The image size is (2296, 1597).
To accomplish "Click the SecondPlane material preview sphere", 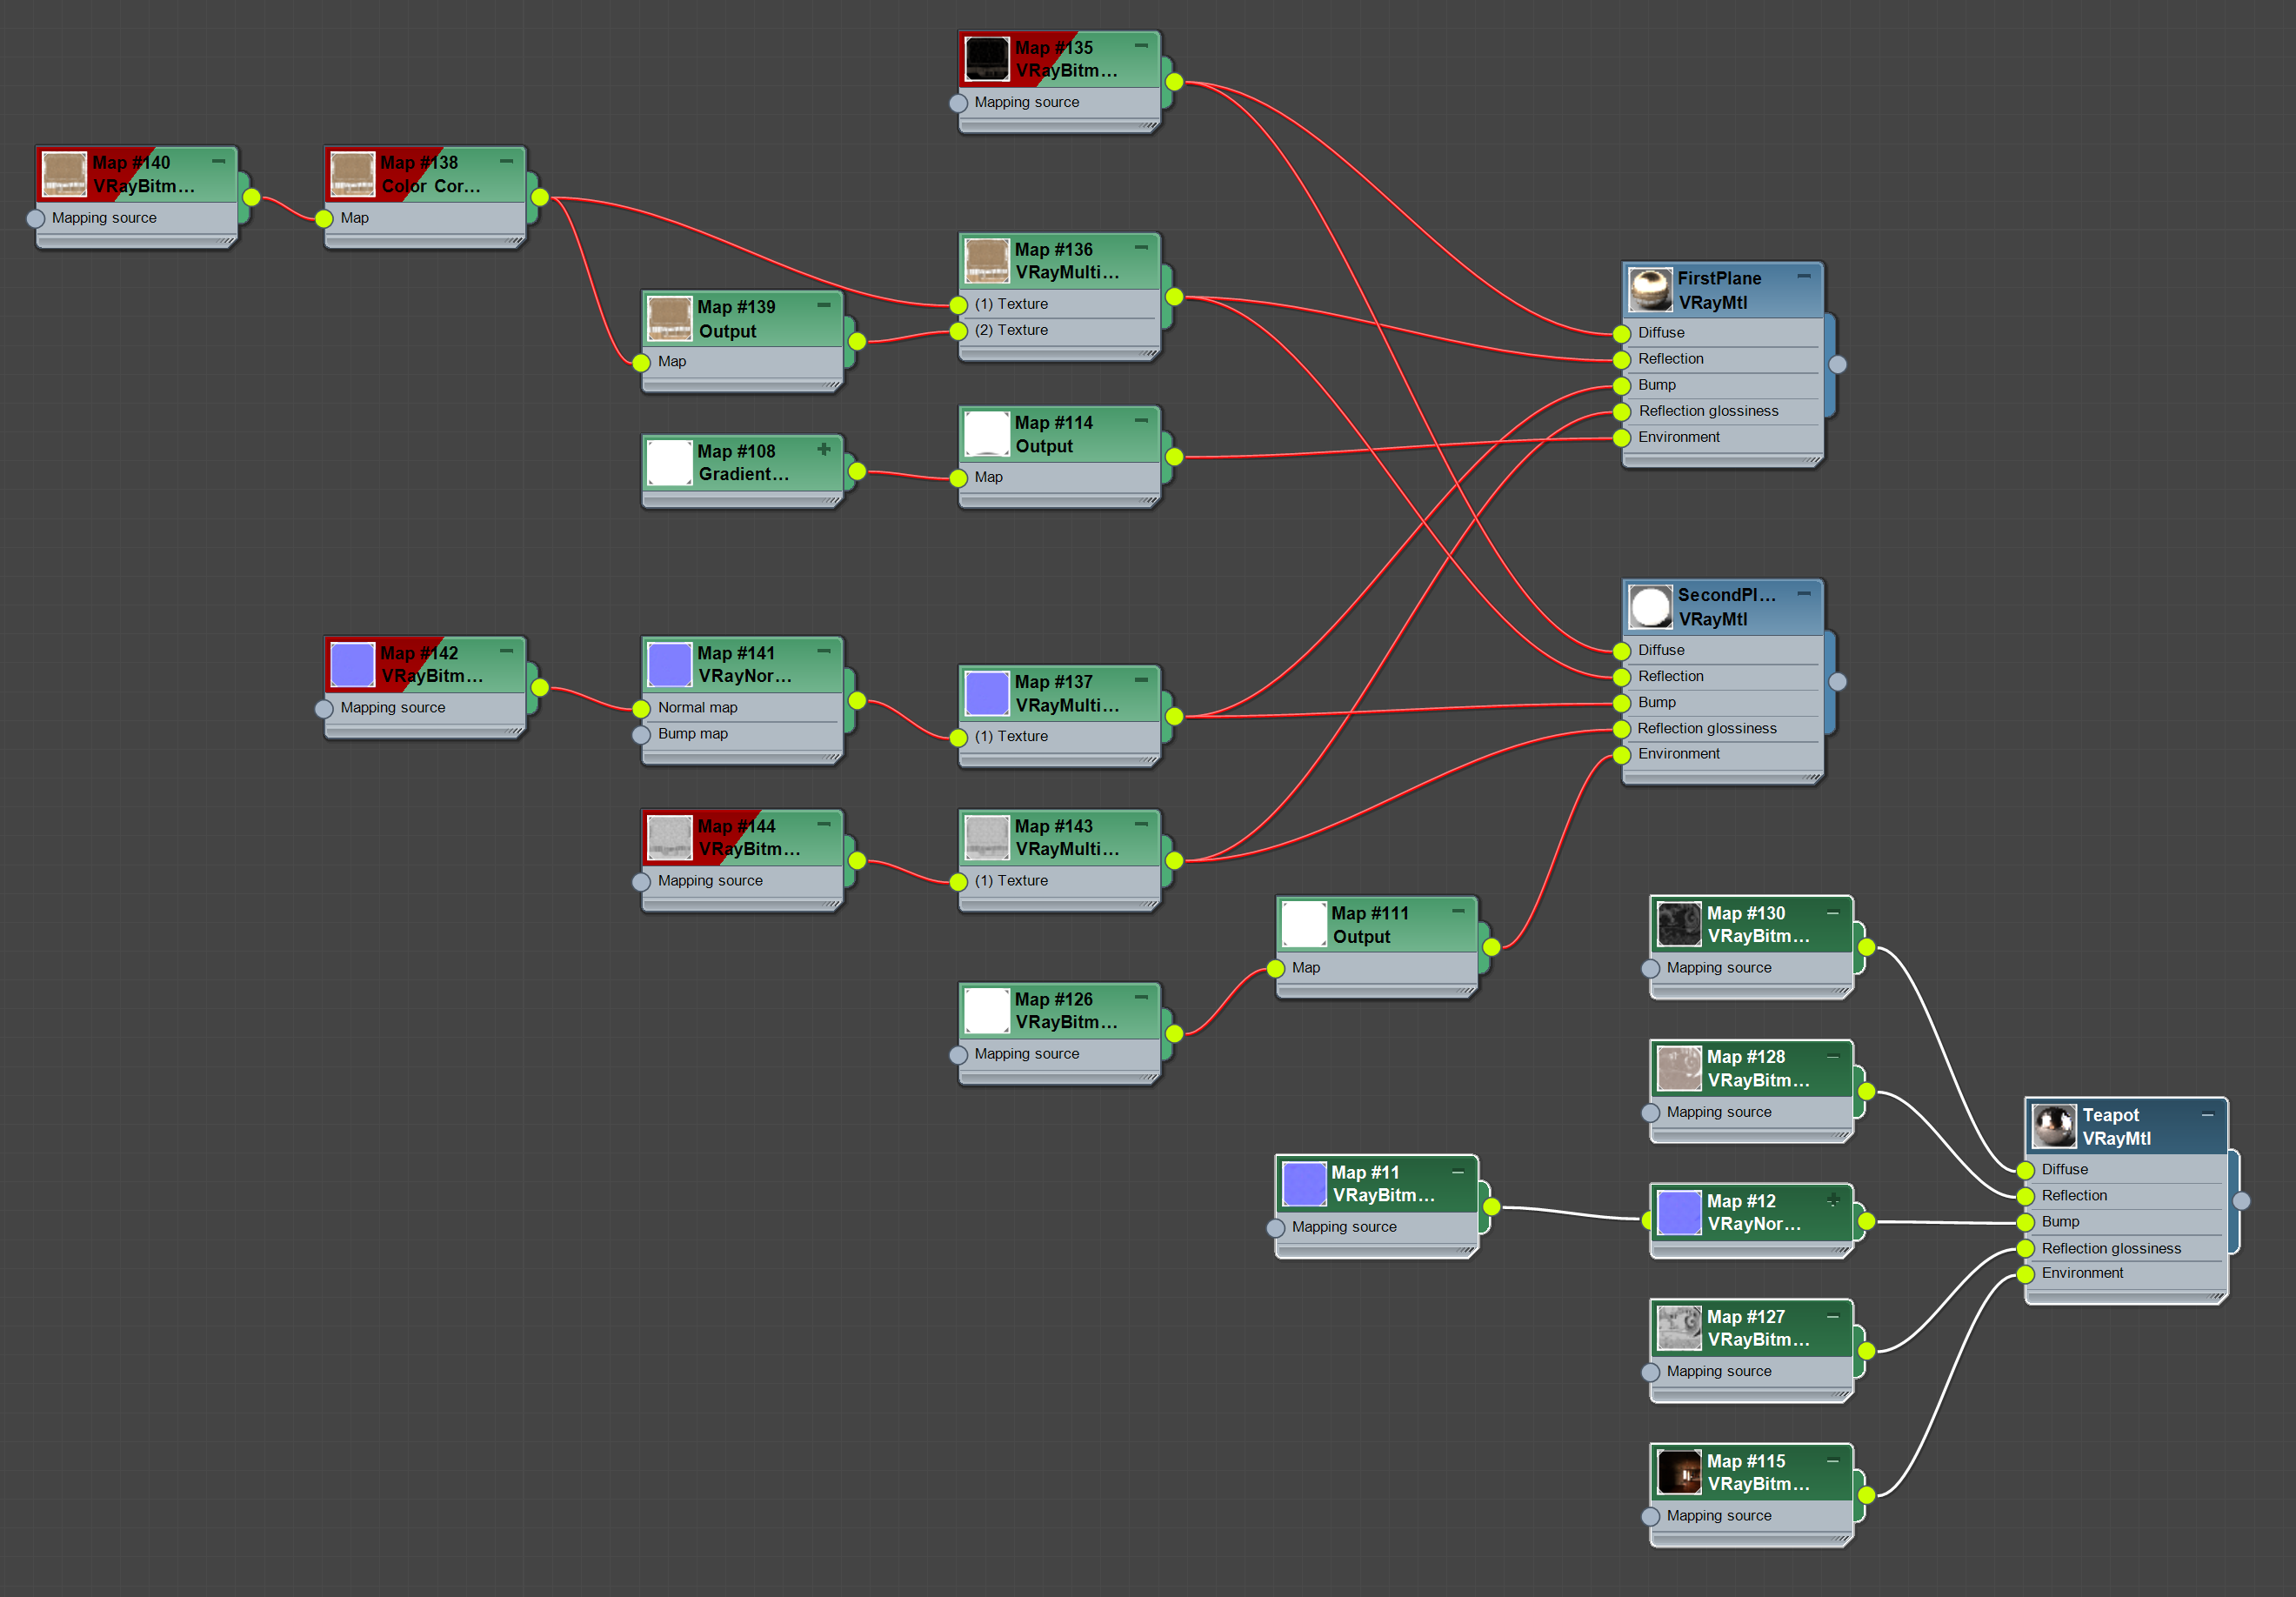I will [1650, 607].
